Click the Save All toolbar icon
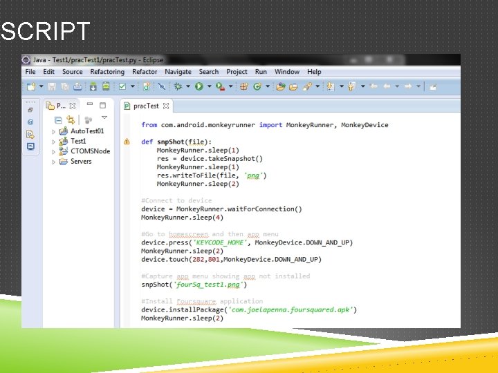This screenshot has height=373, width=498. (x=65, y=86)
